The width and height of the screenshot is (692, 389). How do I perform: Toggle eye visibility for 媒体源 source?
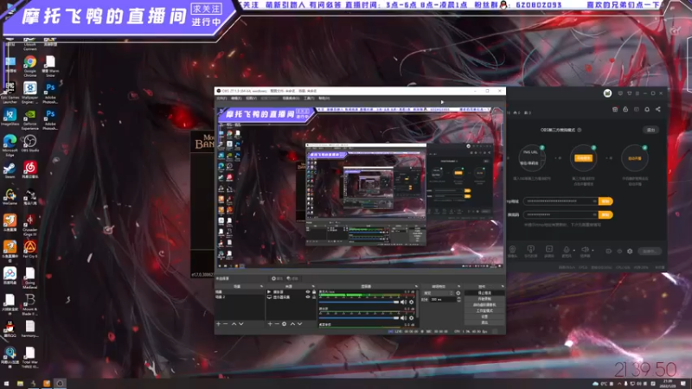tap(308, 292)
